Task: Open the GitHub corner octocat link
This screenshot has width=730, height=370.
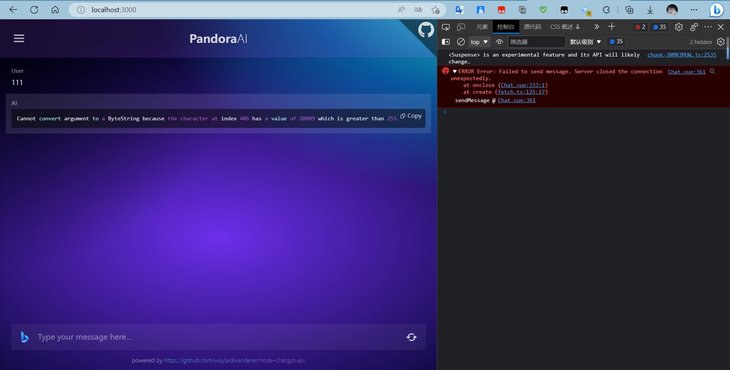Action: 426,30
